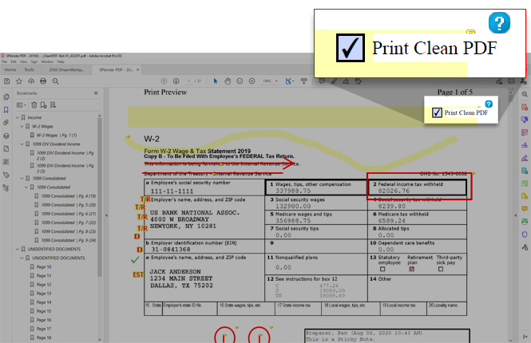Switch to the Tools tab
The height and width of the screenshot is (343, 531).
(29, 69)
